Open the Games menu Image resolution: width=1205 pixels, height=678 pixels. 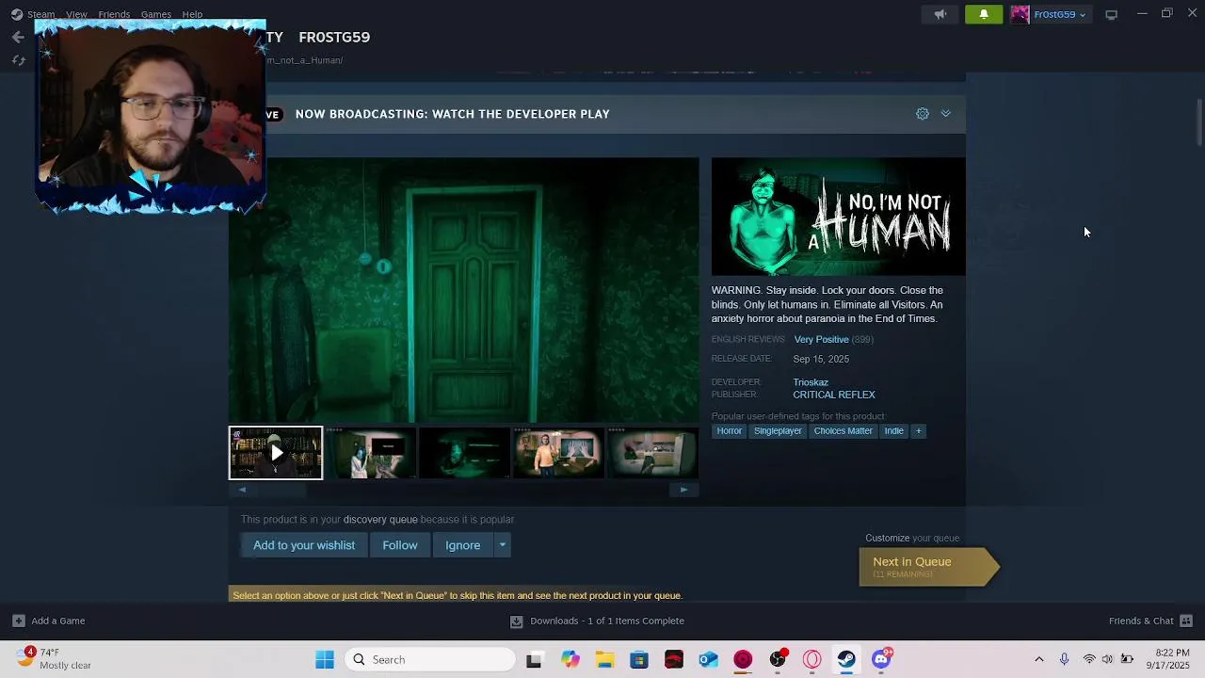155,14
